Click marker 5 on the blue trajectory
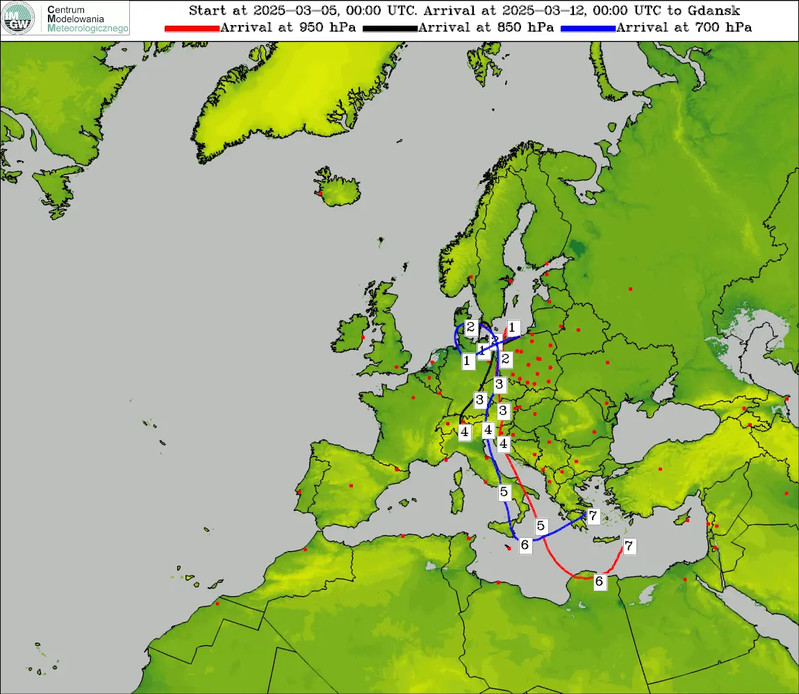 coord(504,492)
